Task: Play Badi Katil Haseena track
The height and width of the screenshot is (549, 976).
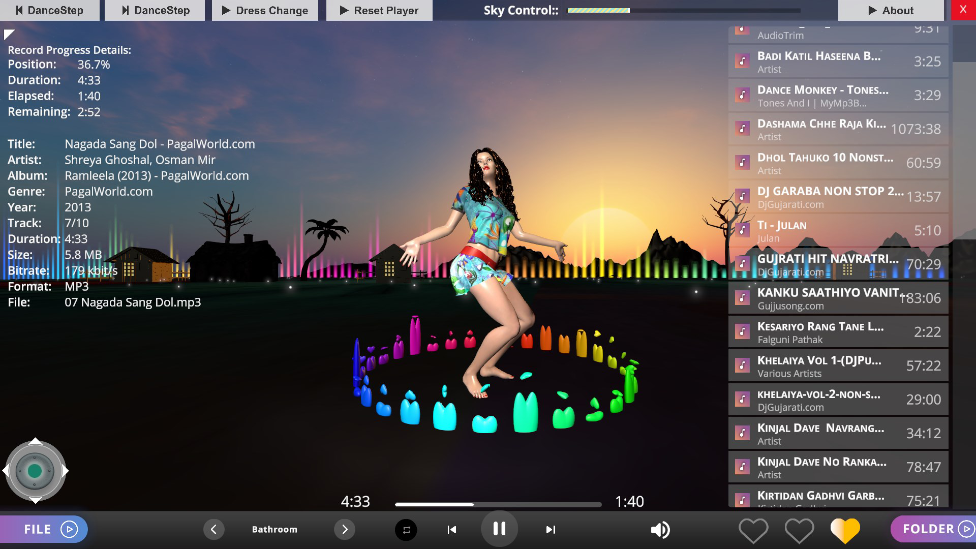Action: 838,62
